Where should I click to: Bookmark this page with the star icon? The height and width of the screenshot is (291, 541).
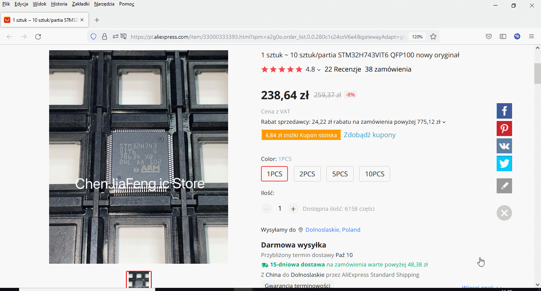point(433,36)
